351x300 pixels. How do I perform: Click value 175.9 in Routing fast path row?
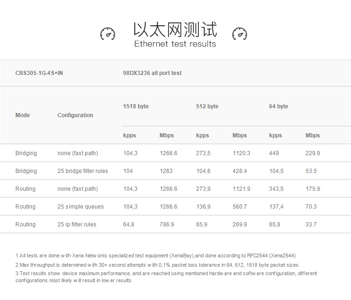click(x=313, y=189)
